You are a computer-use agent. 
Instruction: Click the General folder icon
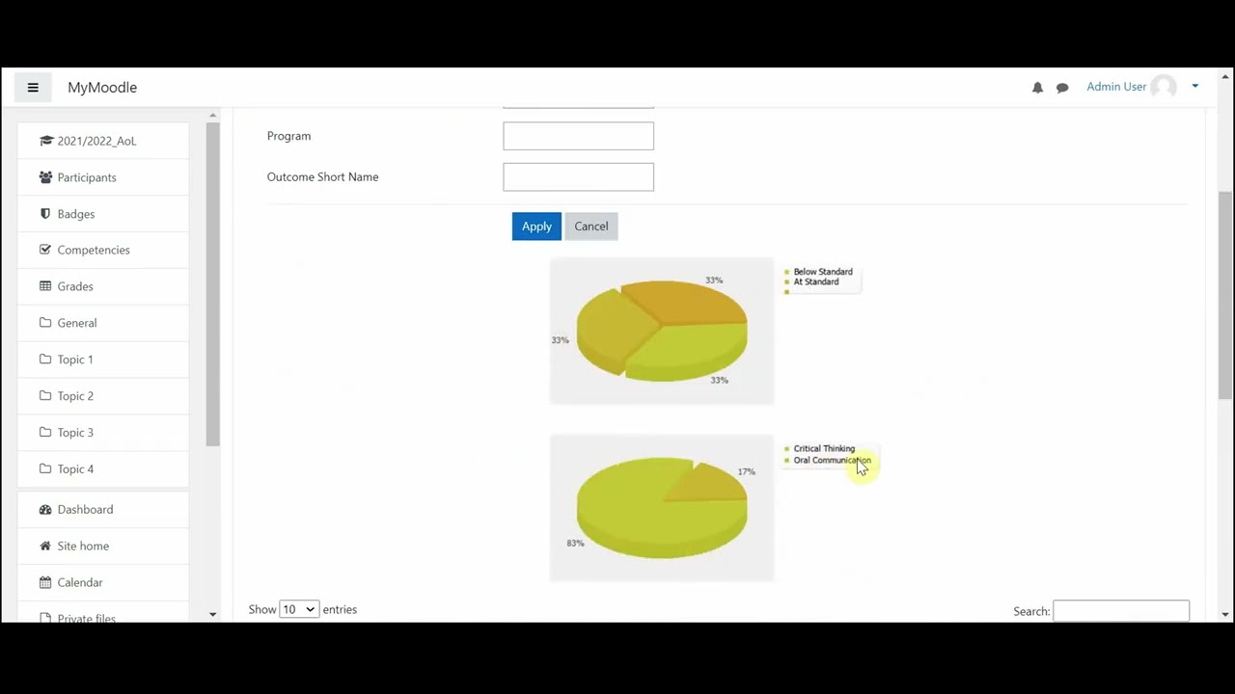coord(45,323)
